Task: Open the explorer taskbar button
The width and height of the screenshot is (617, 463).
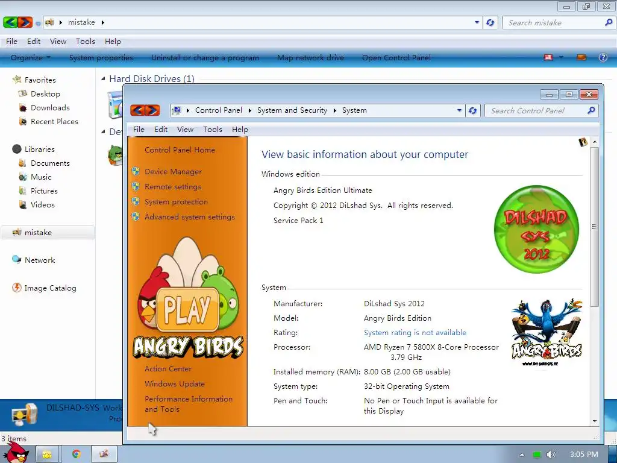Action: tap(47, 455)
